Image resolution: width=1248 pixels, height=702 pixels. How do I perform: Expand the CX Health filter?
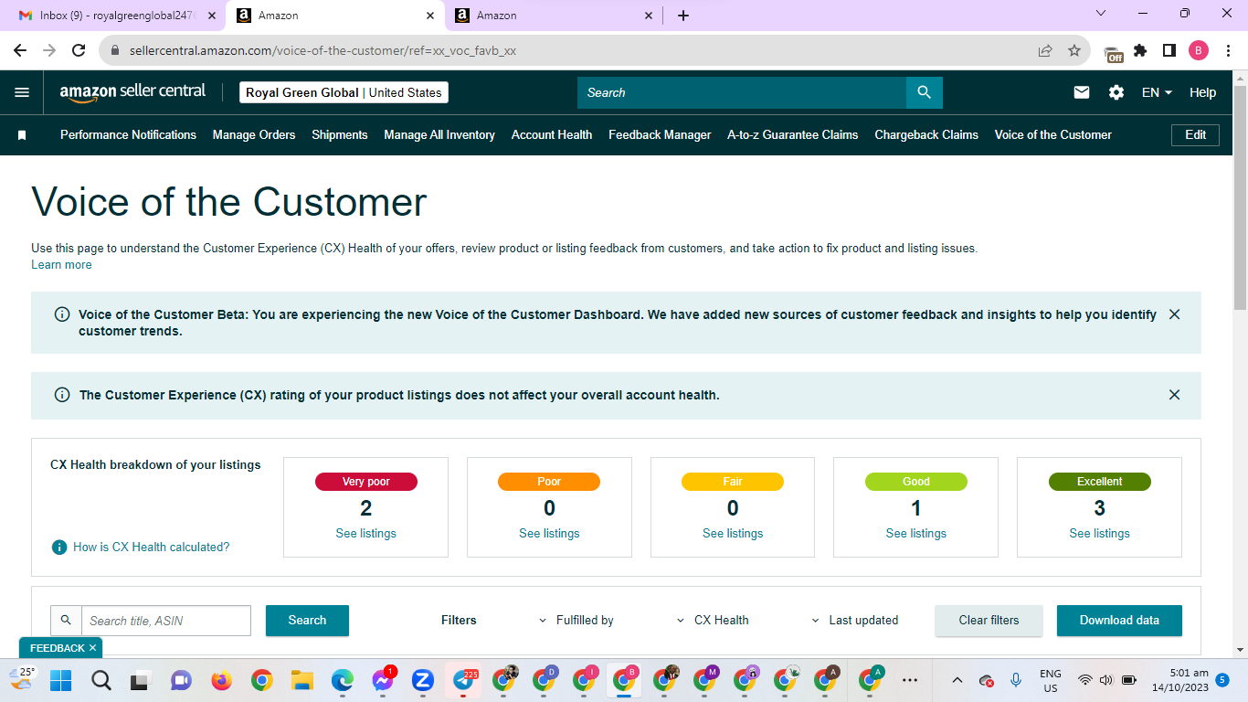coord(713,621)
